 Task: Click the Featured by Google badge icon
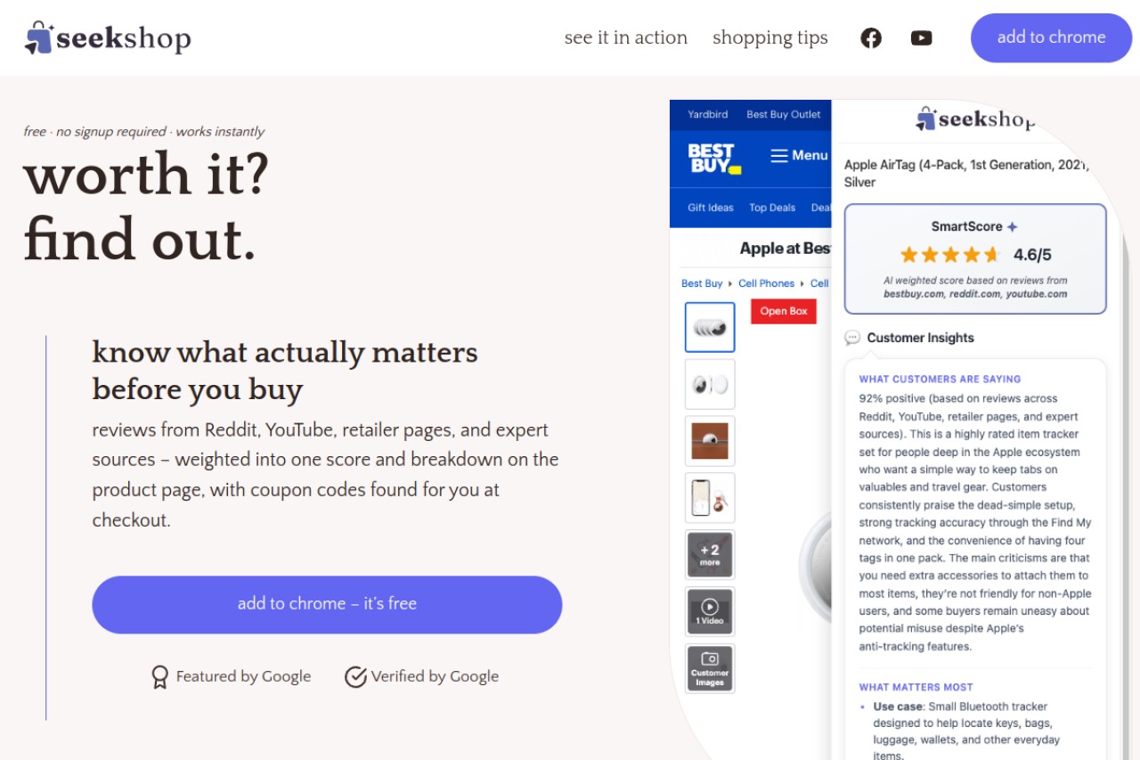pos(159,677)
